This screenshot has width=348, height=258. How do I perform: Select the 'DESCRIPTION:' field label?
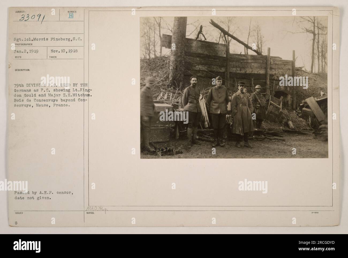[22, 70]
